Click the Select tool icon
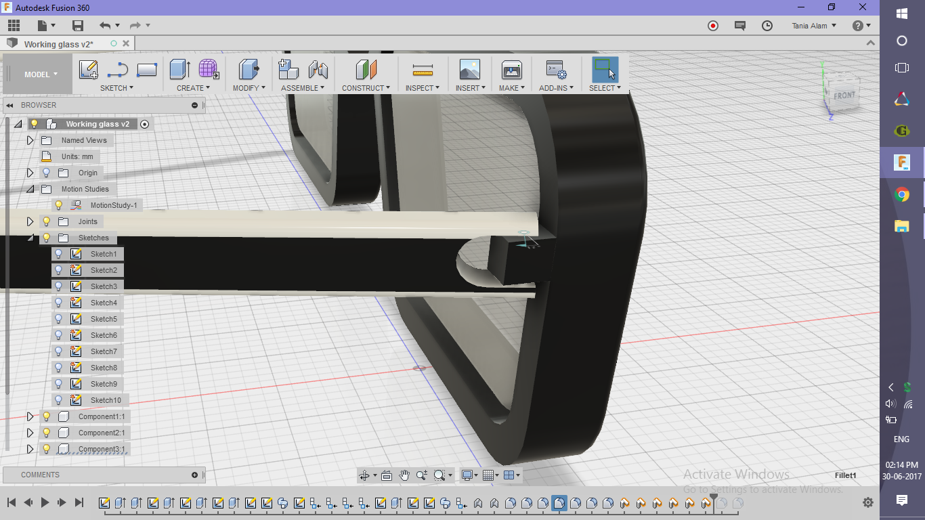 pyautogui.click(x=605, y=69)
